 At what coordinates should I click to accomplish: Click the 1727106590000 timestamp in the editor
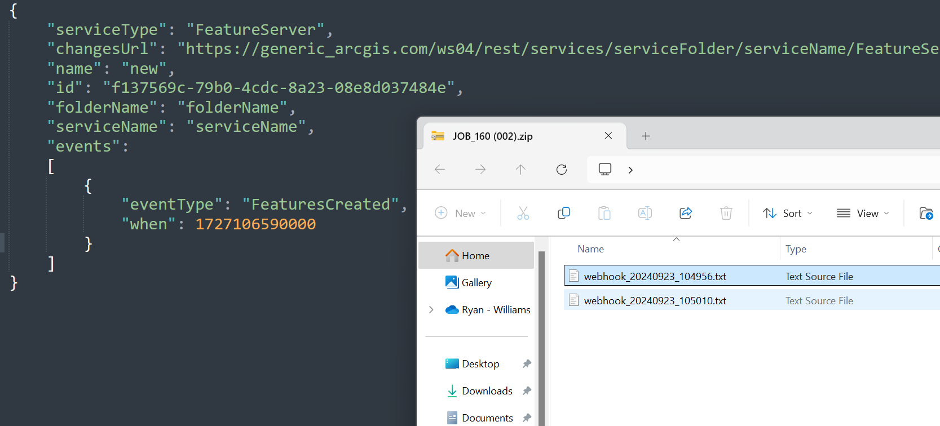[x=255, y=224]
